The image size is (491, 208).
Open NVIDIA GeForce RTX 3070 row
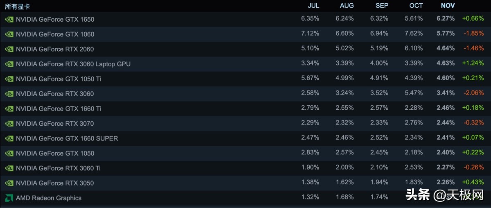[x=55, y=124]
